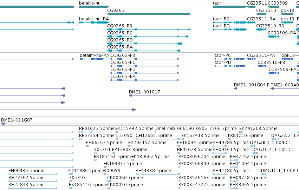Click the RP003526163.5prime EST
Image resolution: width=299 pixels, height=190 pixels.
click(x=180, y=182)
